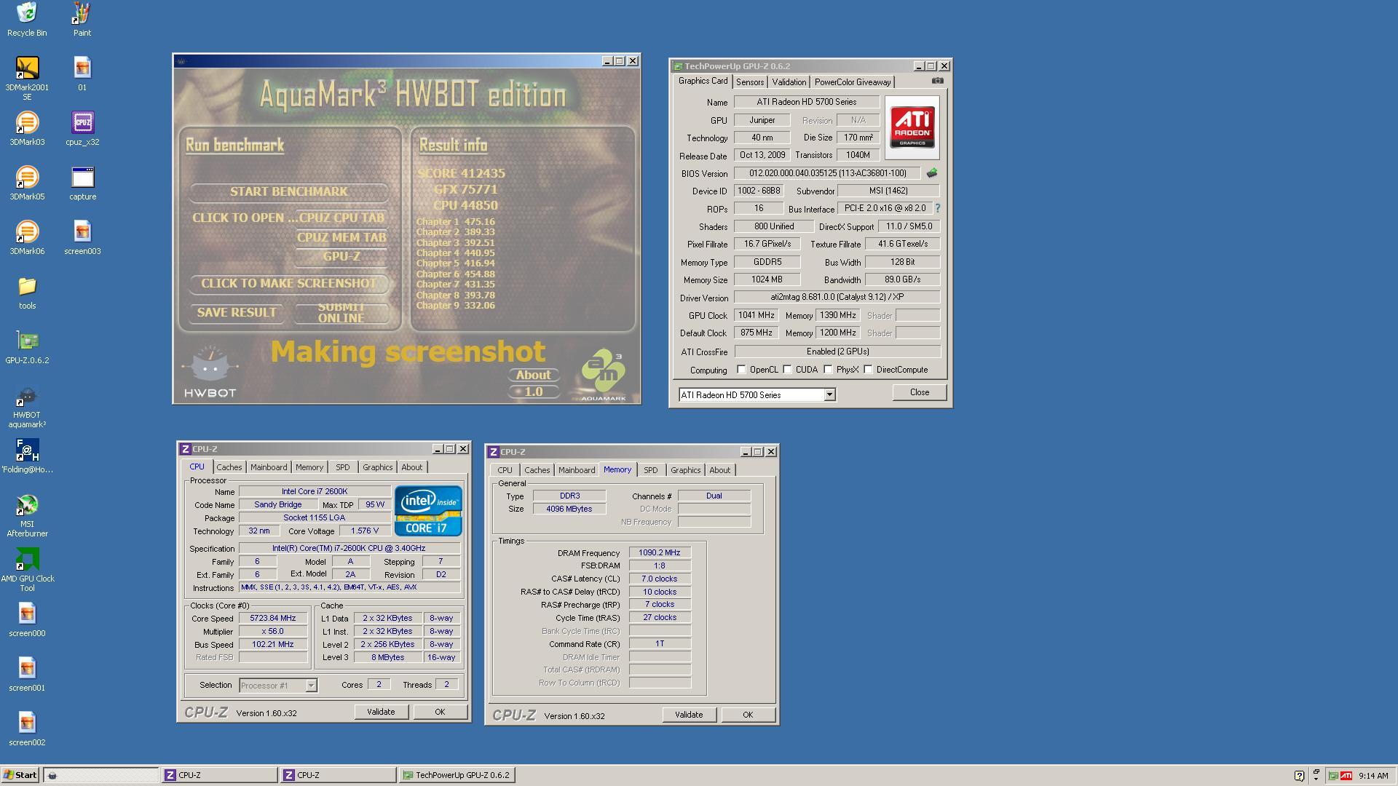This screenshot has width=1398, height=786.
Task: Open Graphics tab in memory CPU-Z window
Action: click(x=685, y=470)
